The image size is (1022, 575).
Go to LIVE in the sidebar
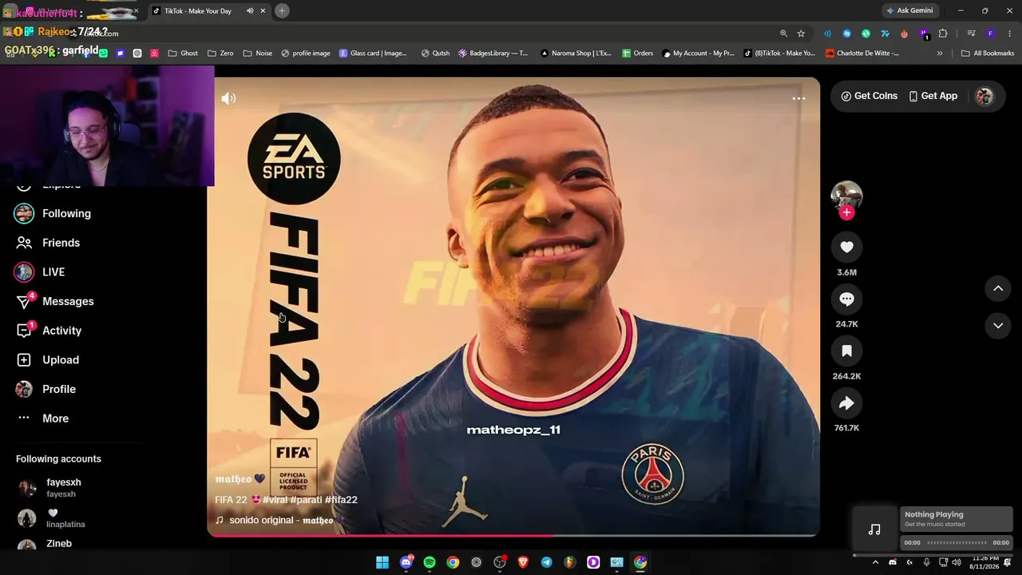coord(40,272)
